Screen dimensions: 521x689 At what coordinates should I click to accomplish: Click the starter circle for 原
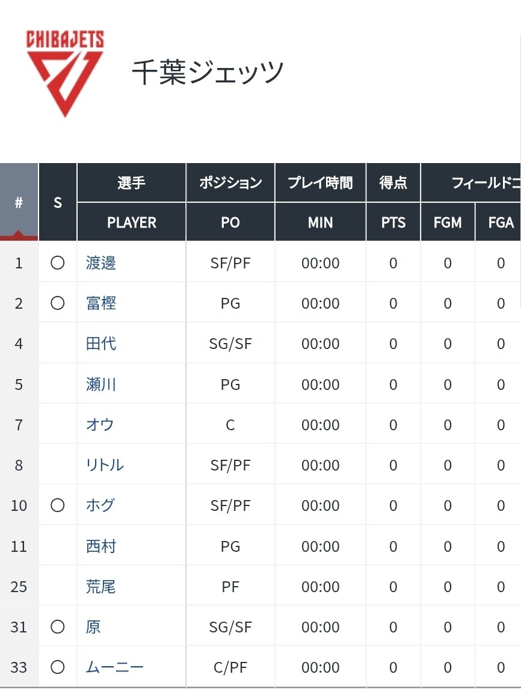coord(58,627)
